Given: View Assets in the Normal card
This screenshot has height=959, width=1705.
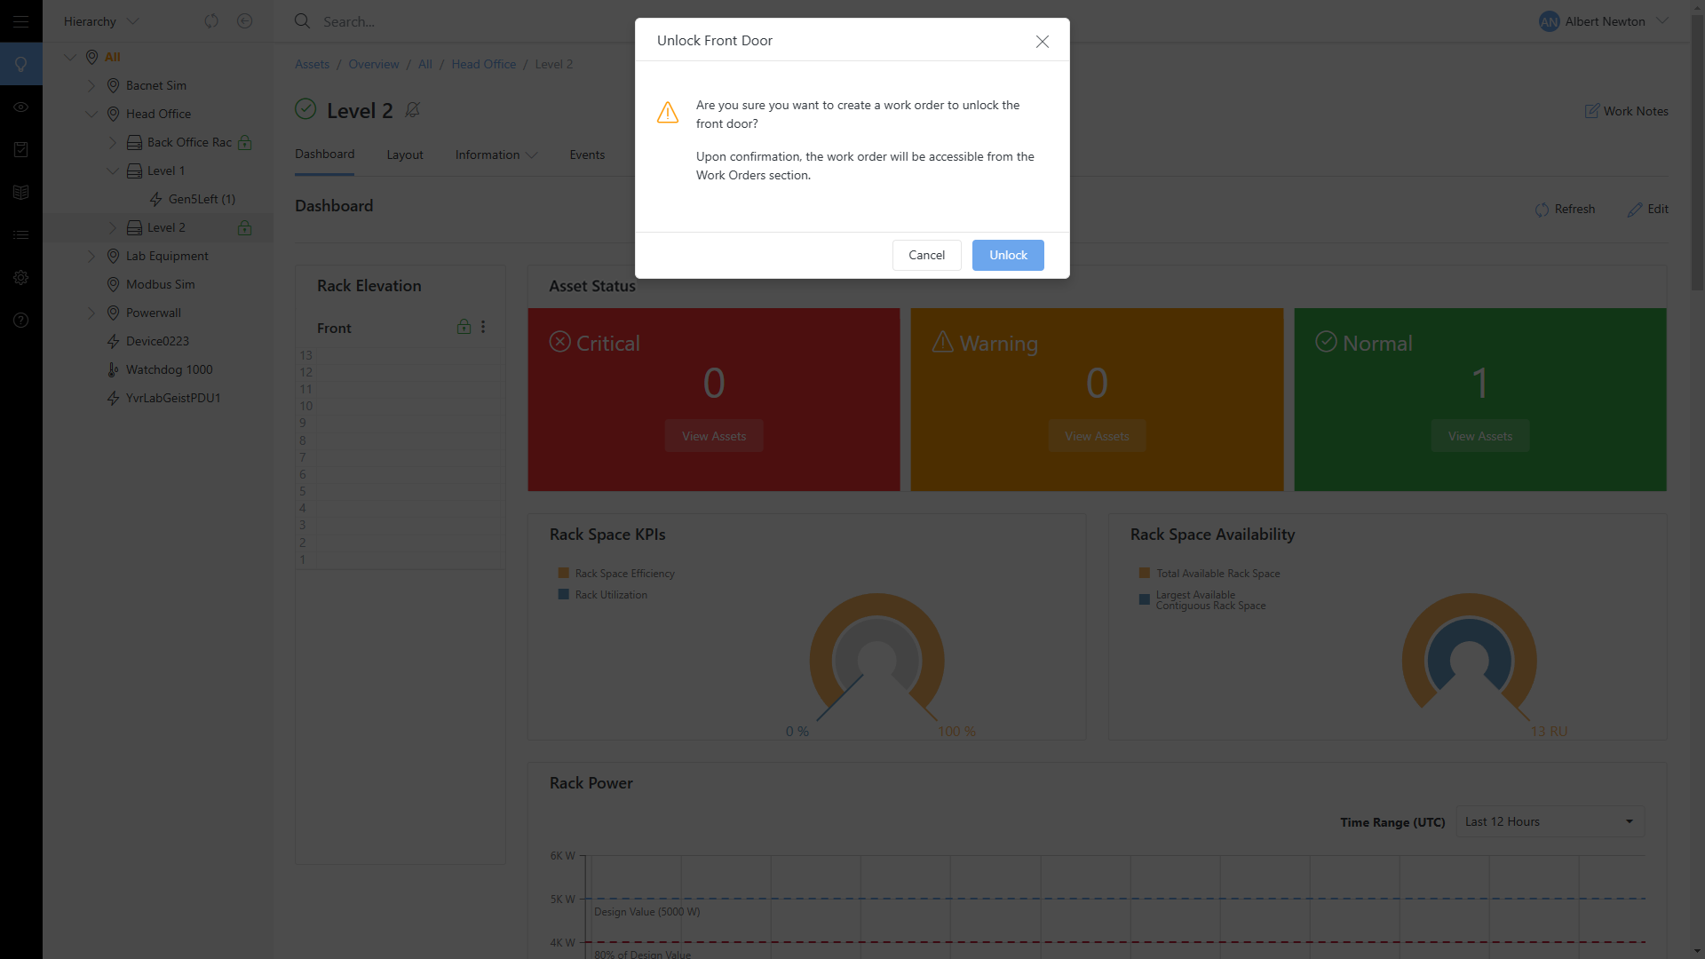Looking at the screenshot, I should tap(1479, 436).
